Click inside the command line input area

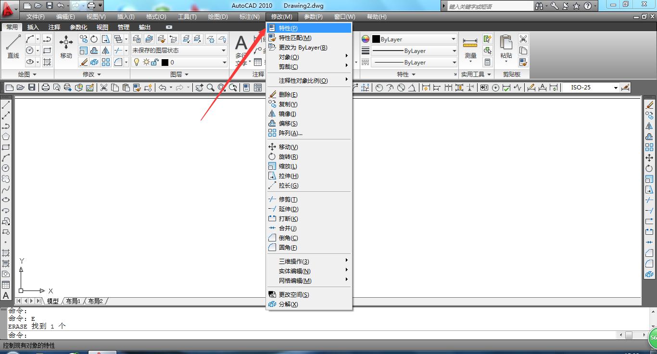pos(192,334)
